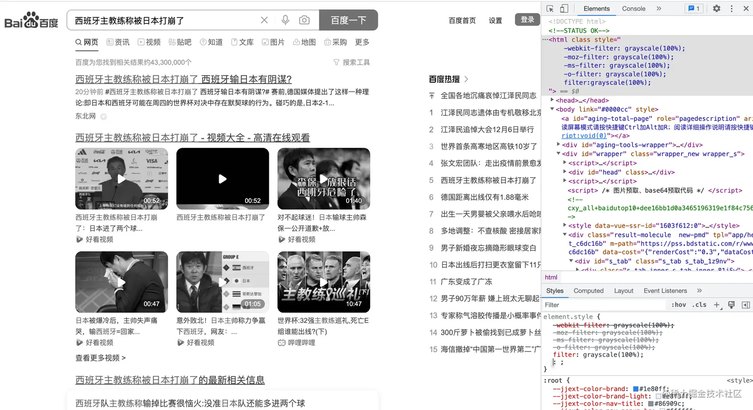Collapse the div id wrapper node

[x=558, y=154]
